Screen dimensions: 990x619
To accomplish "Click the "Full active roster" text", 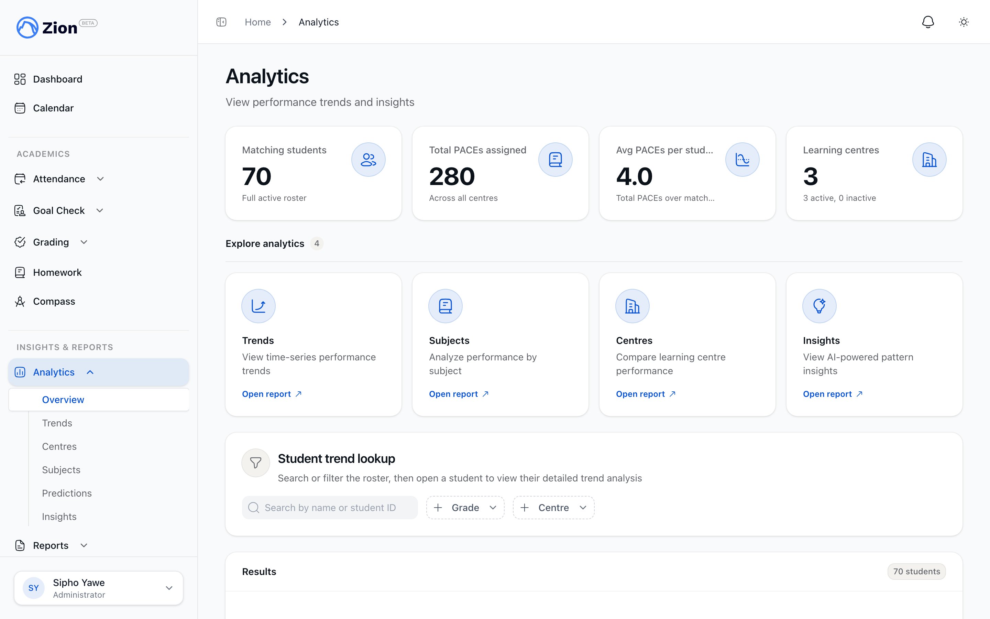I will click(274, 198).
